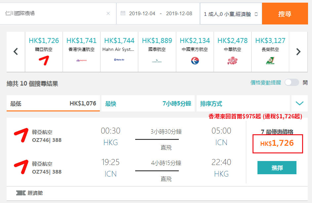The height and width of the screenshot is (203, 312).
Task: Click the 4小時15分鐘 flight duration
Action: pyautogui.click(x=166, y=163)
